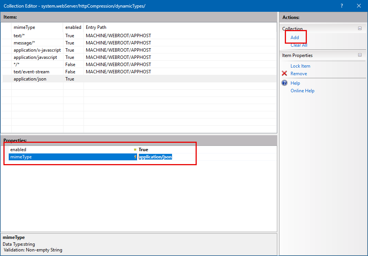The height and width of the screenshot is (256, 368).
Task: Select Lock Item action
Action: [x=300, y=66]
